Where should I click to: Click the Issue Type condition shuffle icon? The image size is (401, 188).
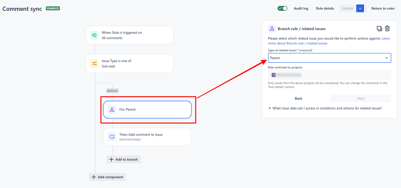tap(94, 63)
